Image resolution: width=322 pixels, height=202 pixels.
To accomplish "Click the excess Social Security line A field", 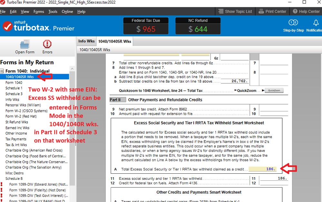I will click(x=263, y=169).
